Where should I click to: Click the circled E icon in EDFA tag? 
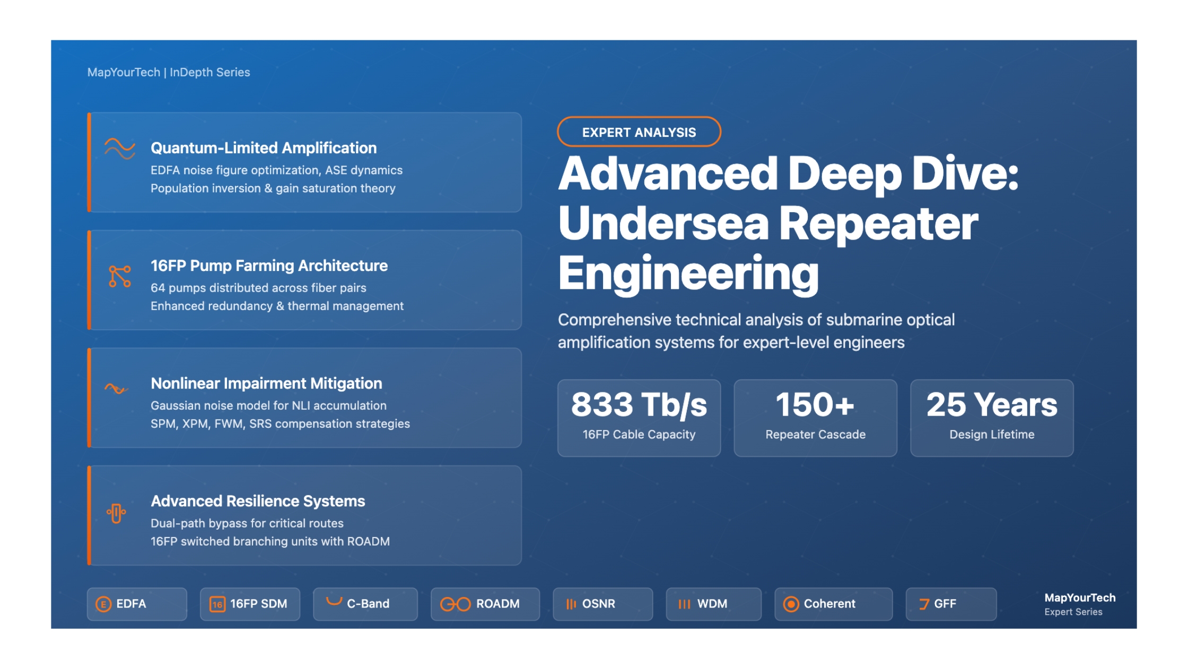103,604
